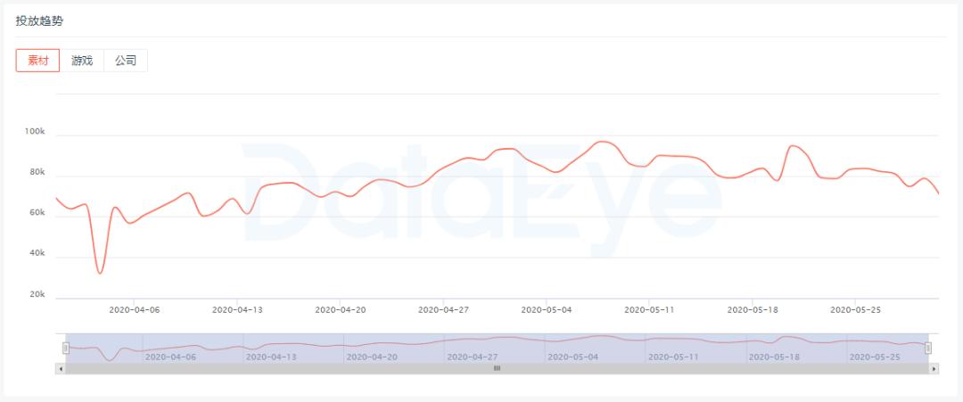
Task: Click 2020-04-27 in the mini overview chart
Action: (x=473, y=356)
